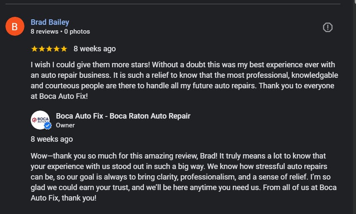Click the "8 reviews" count text
Screen dimensions: 356x214
(44, 32)
